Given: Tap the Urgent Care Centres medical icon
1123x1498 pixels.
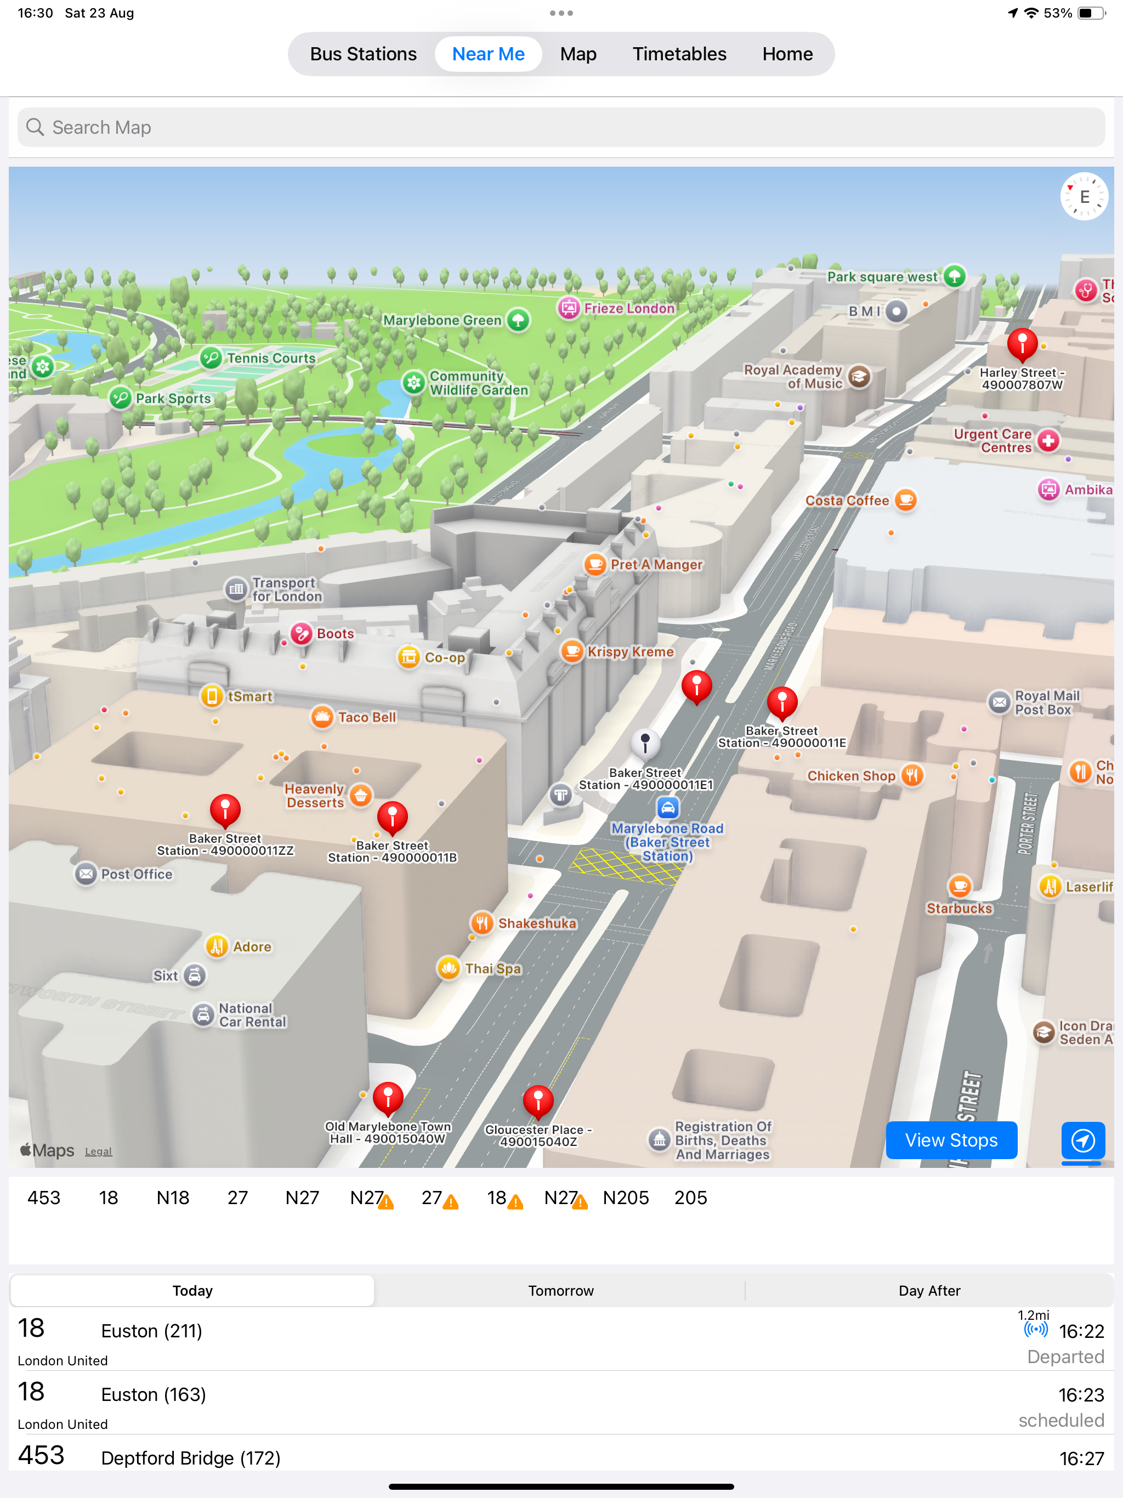Looking at the screenshot, I should (x=1048, y=440).
